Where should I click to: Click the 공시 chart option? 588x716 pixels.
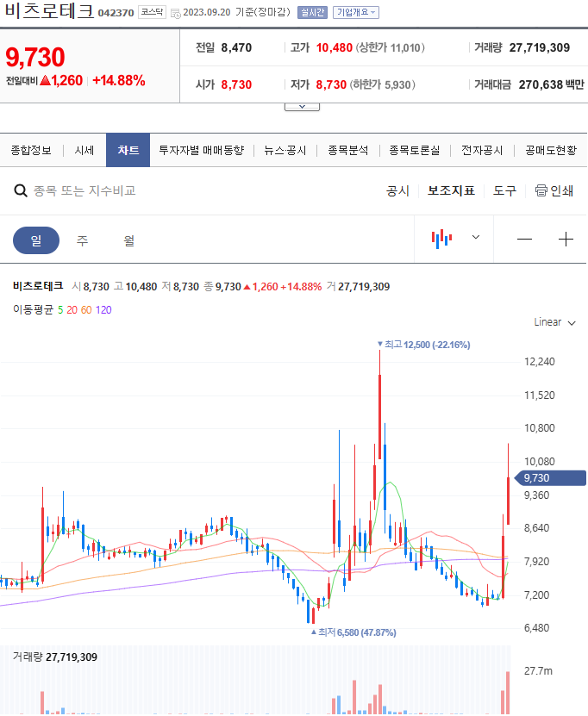[397, 191]
